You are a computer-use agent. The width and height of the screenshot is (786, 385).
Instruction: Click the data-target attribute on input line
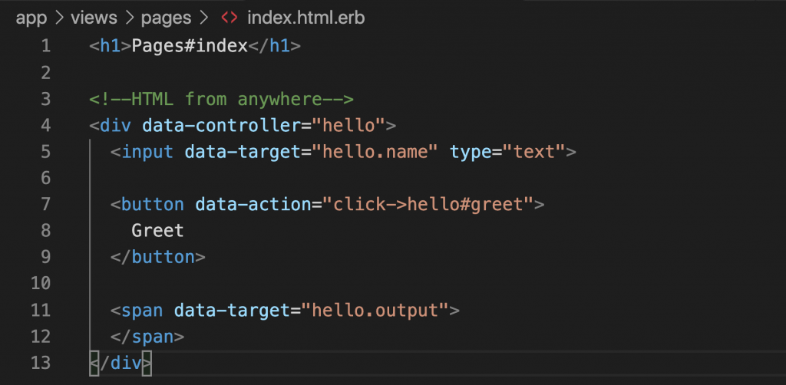243,152
